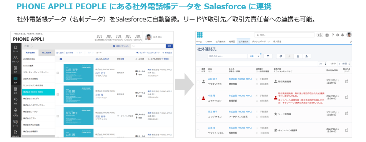
Task: Click 氏名,カナ search field in 社外連絡先
Action: pos(227,56)
